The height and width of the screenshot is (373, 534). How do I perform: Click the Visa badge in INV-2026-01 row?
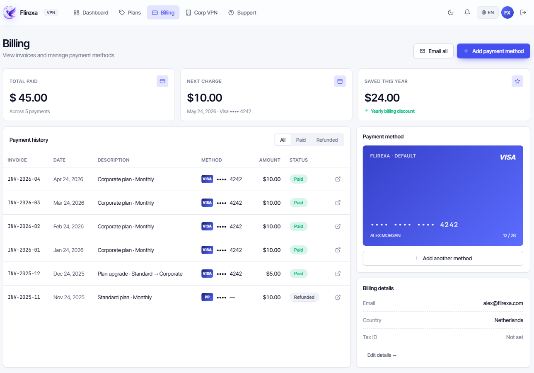click(207, 250)
